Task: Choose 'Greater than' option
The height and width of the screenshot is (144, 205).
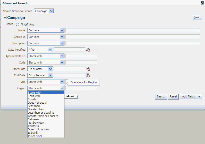Action: (x=46, y=109)
